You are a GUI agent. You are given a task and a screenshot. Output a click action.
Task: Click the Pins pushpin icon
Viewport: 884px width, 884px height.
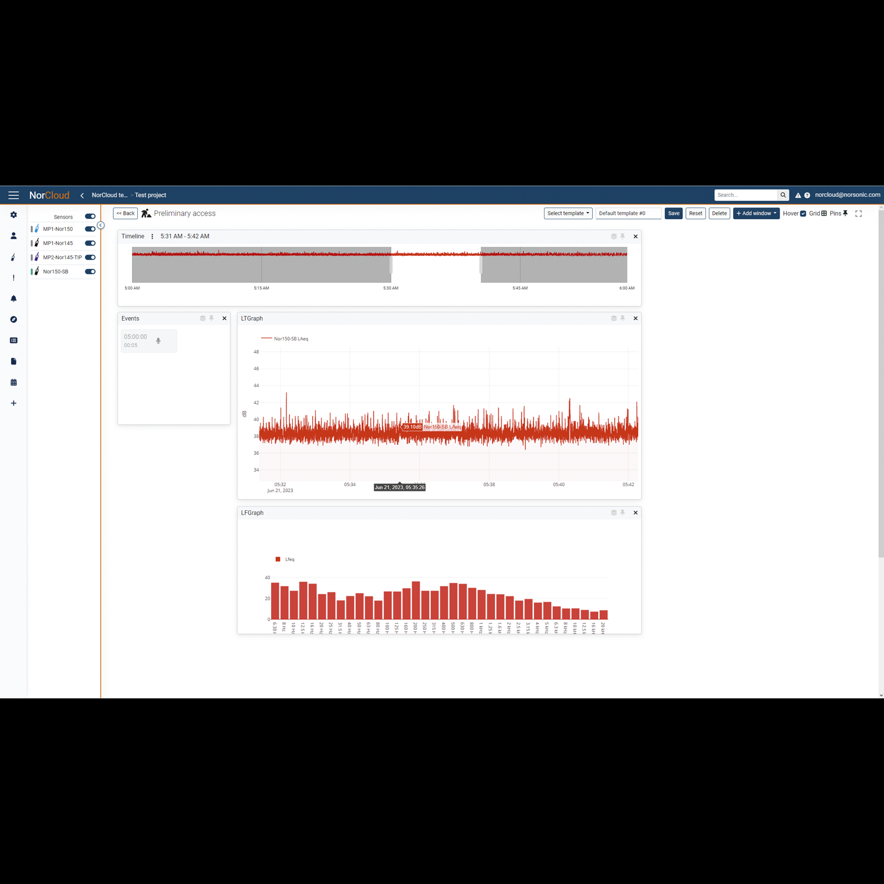coord(845,213)
